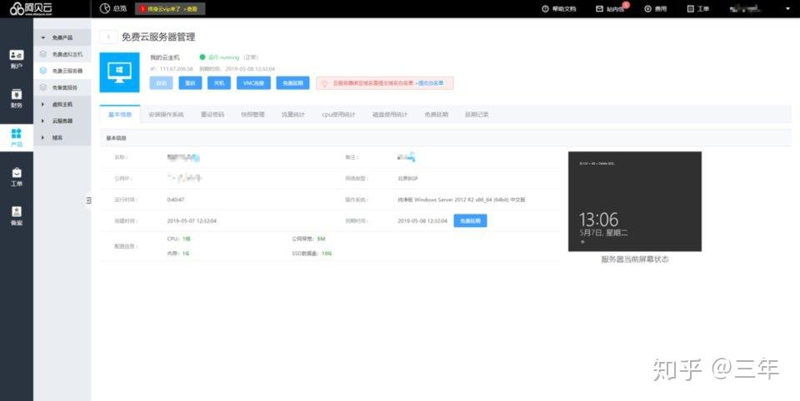Switch to the 安装操作系统 tab
Screen dimensions: 800x401
[x=166, y=114]
